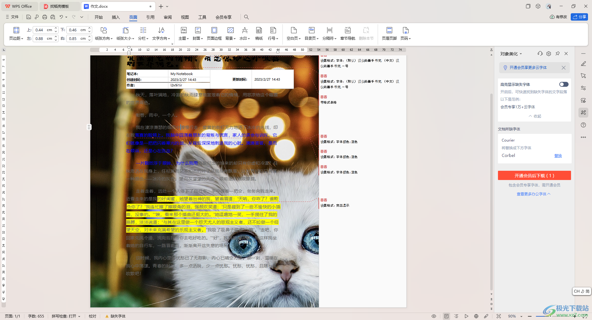Open the background (背景) tool
This screenshot has width=592, height=320.
230,34
